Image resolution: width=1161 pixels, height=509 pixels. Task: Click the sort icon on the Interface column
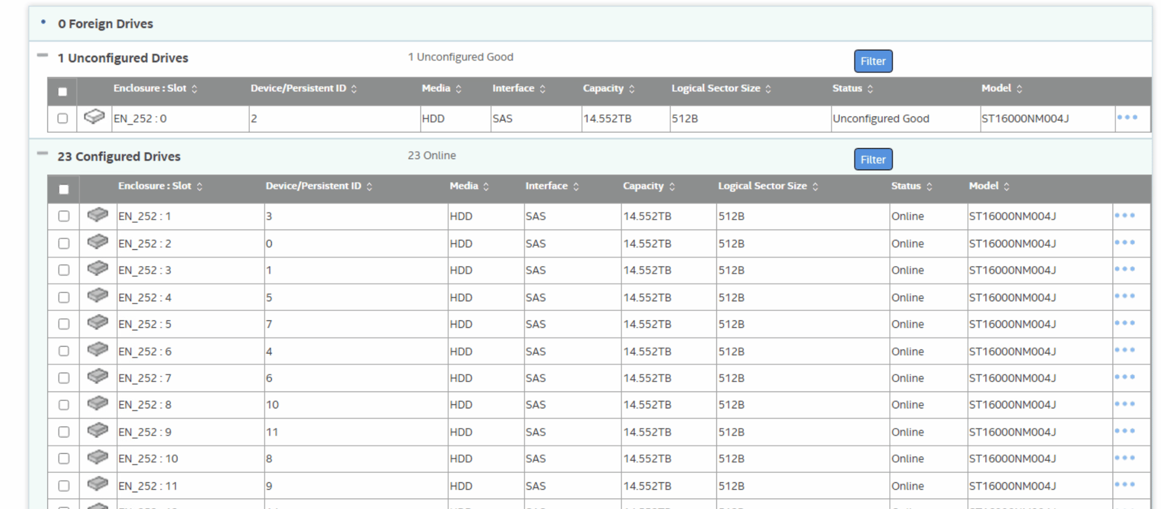(x=575, y=186)
